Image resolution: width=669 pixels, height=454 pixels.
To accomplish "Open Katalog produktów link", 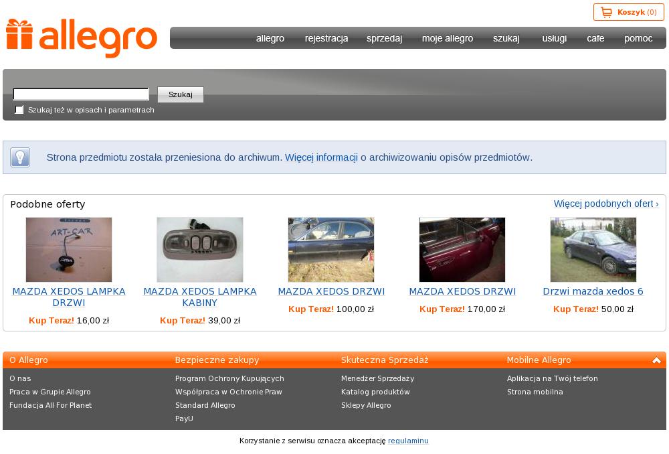I will [x=375, y=392].
